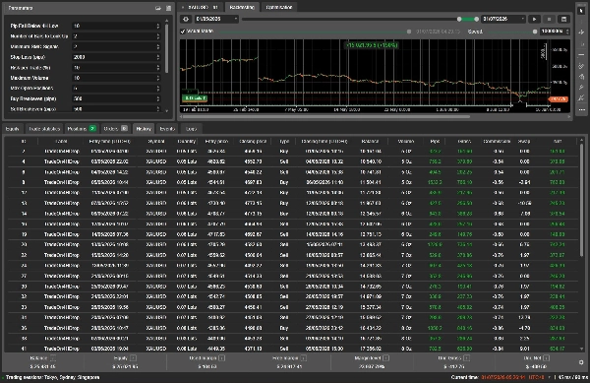Start the backtest with the play button
This screenshot has height=383, width=590.
tap(534, 19)
